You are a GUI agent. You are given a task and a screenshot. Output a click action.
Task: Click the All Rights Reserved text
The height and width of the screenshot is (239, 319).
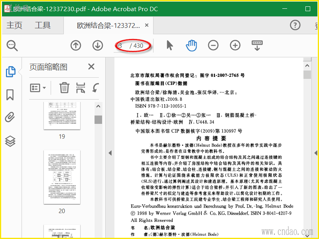coord(152,220)
